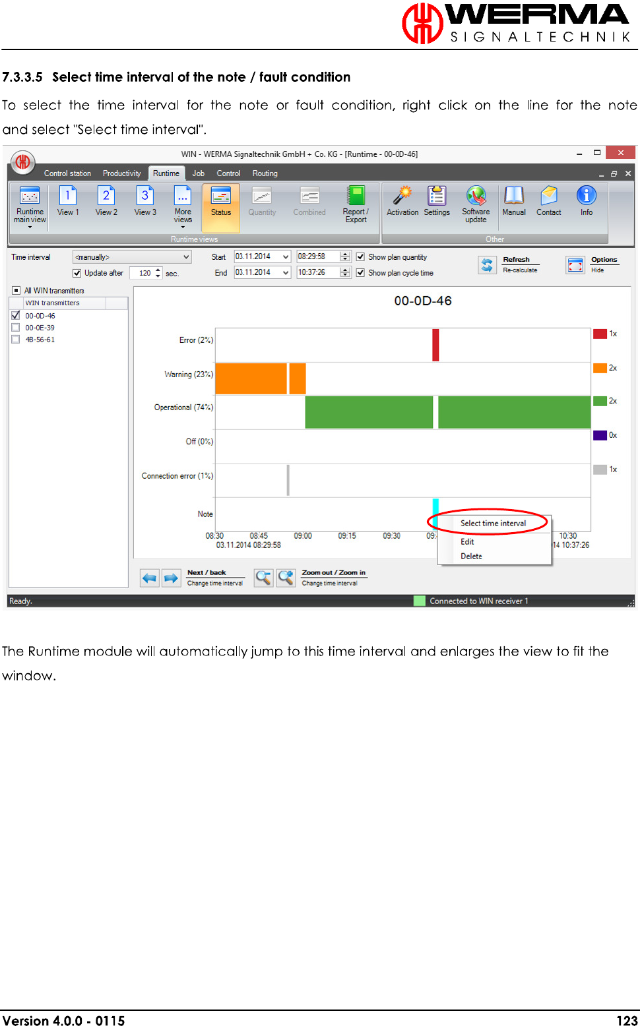Click the Zoom out / Zoom in label

[333, 573]
